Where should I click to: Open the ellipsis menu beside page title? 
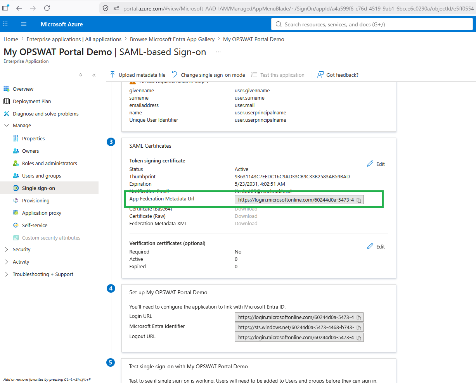(x=218, y=52)
